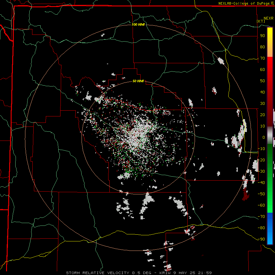Click the Storm Relative Velocity KRIW caption

139,273
